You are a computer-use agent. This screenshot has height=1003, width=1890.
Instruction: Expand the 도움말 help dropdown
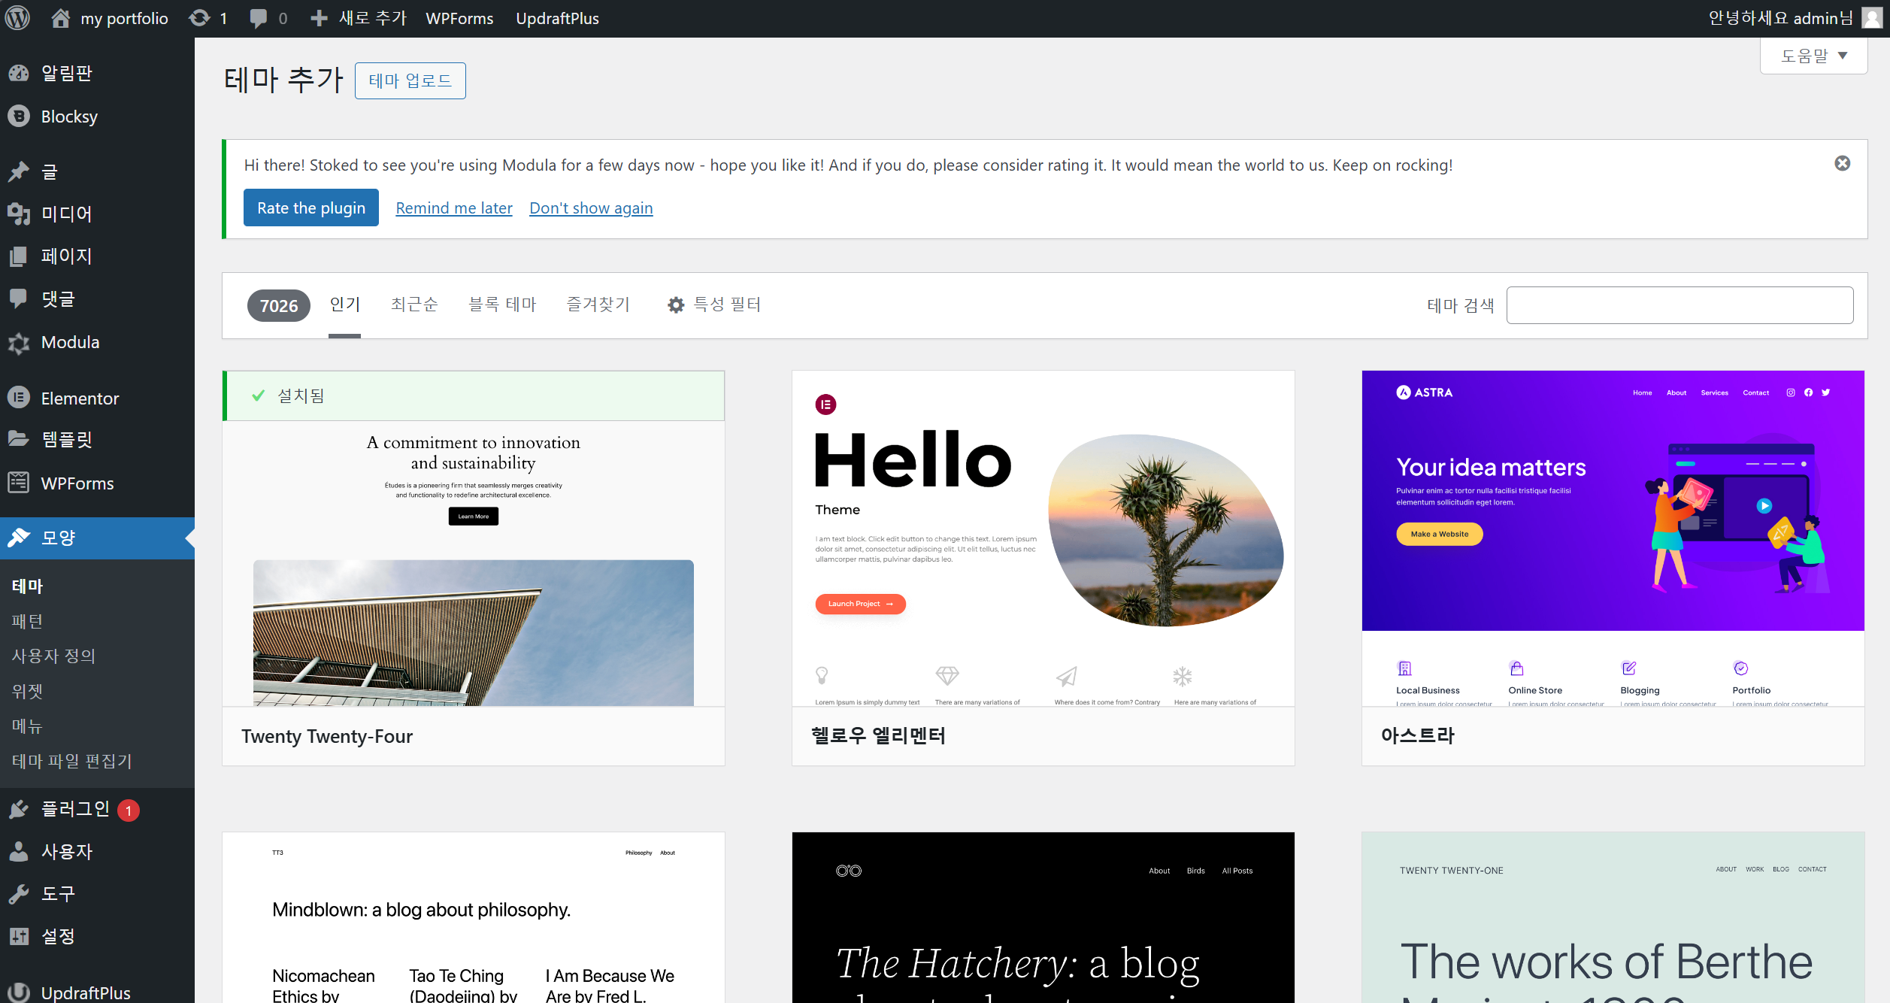[x=1813, y=56]
